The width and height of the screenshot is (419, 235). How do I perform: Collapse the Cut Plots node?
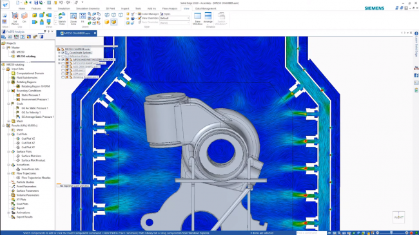pyautogui.click(x=8, y=134)
